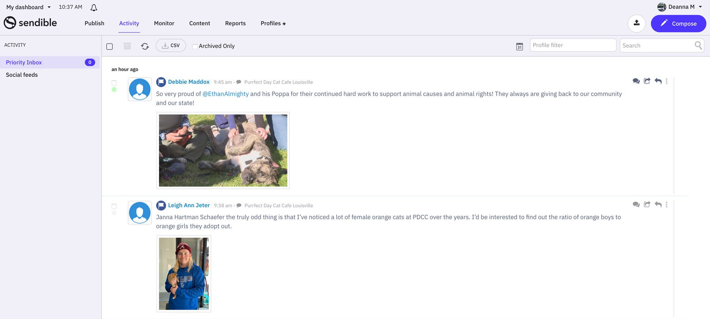The image size is (710, 319).
Task: Click the Priority Inbox count badge
Action: tap(90, 62)
